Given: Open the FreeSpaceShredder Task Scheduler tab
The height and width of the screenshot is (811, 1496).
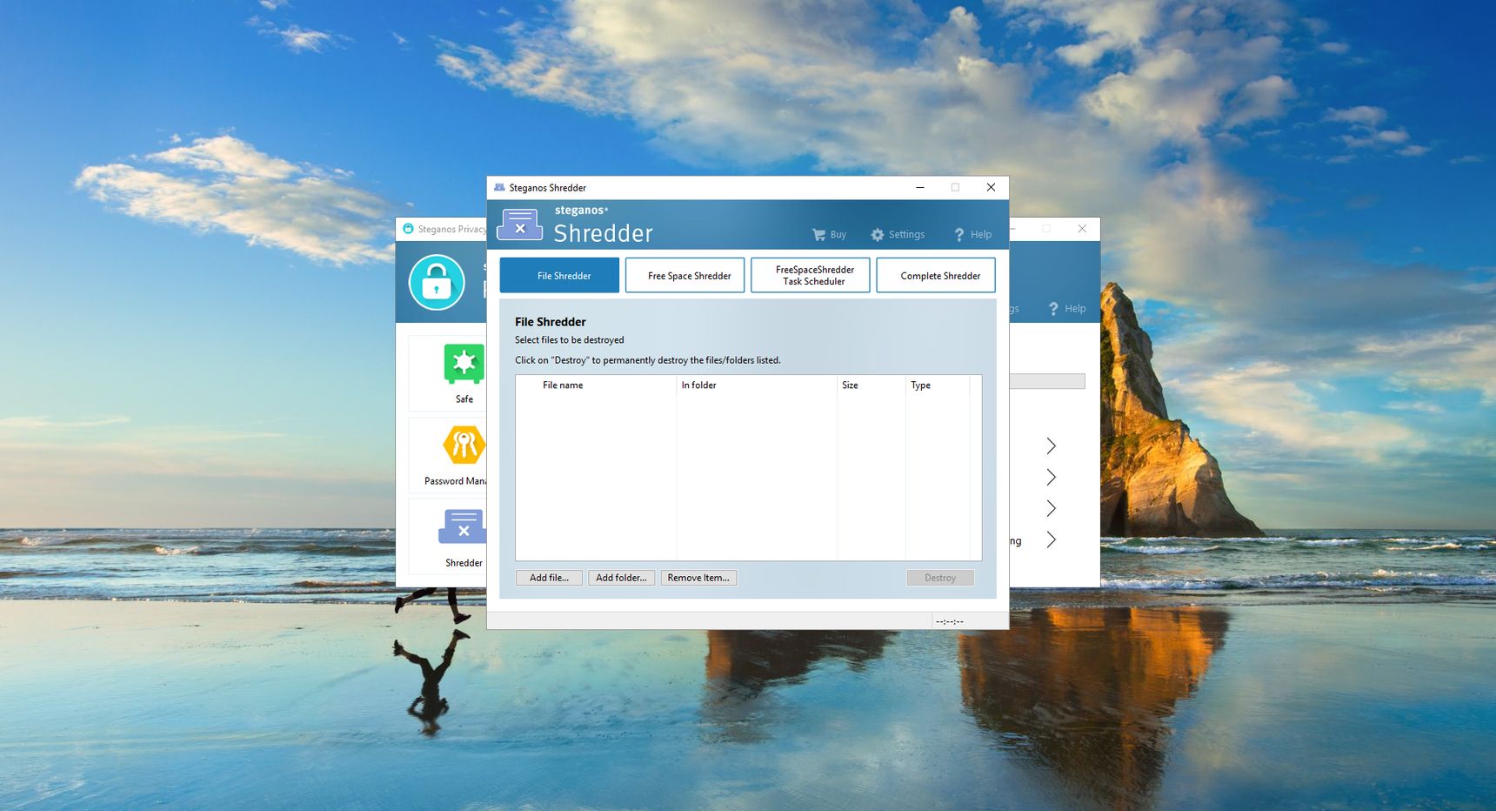Looking at the screenshot, I should tap(811, 276).
